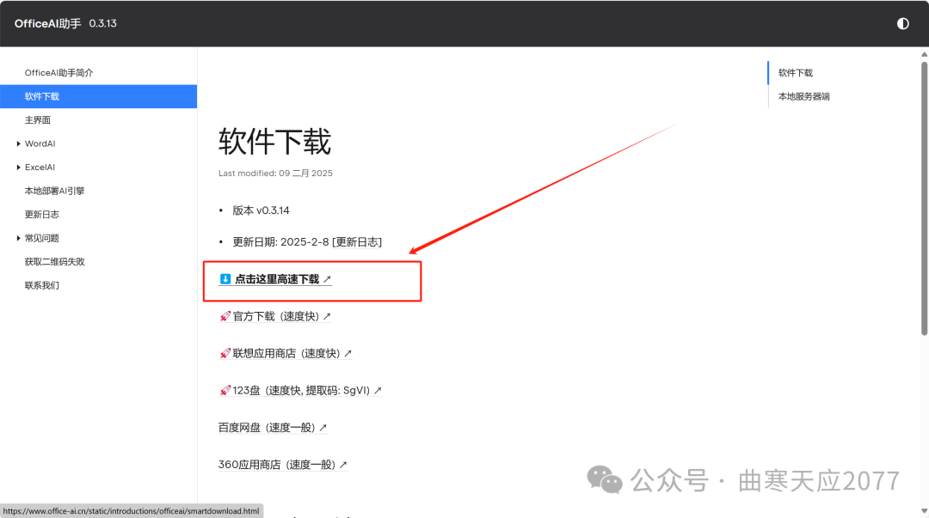Expand the 常见问题 section arrow

point(18,239)
